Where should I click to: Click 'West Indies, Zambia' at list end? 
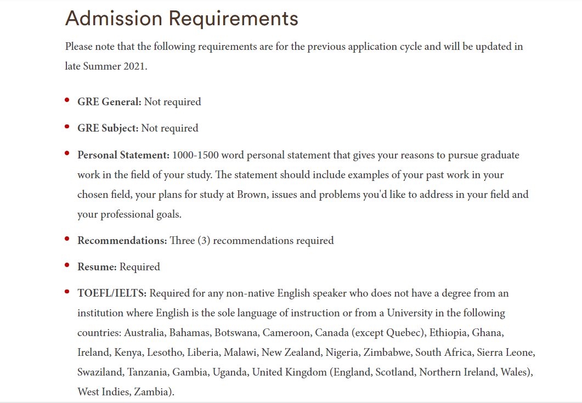coord(124,391)
